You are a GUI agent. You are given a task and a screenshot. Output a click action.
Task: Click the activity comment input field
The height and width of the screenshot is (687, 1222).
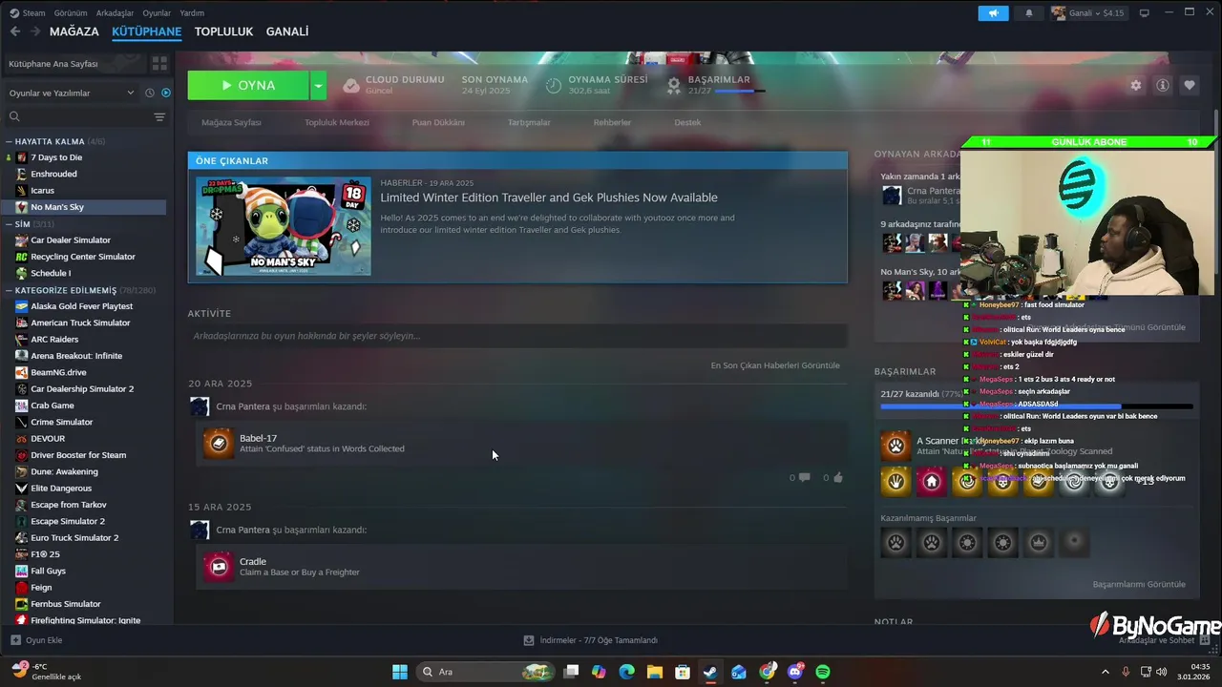pos(517,336)
